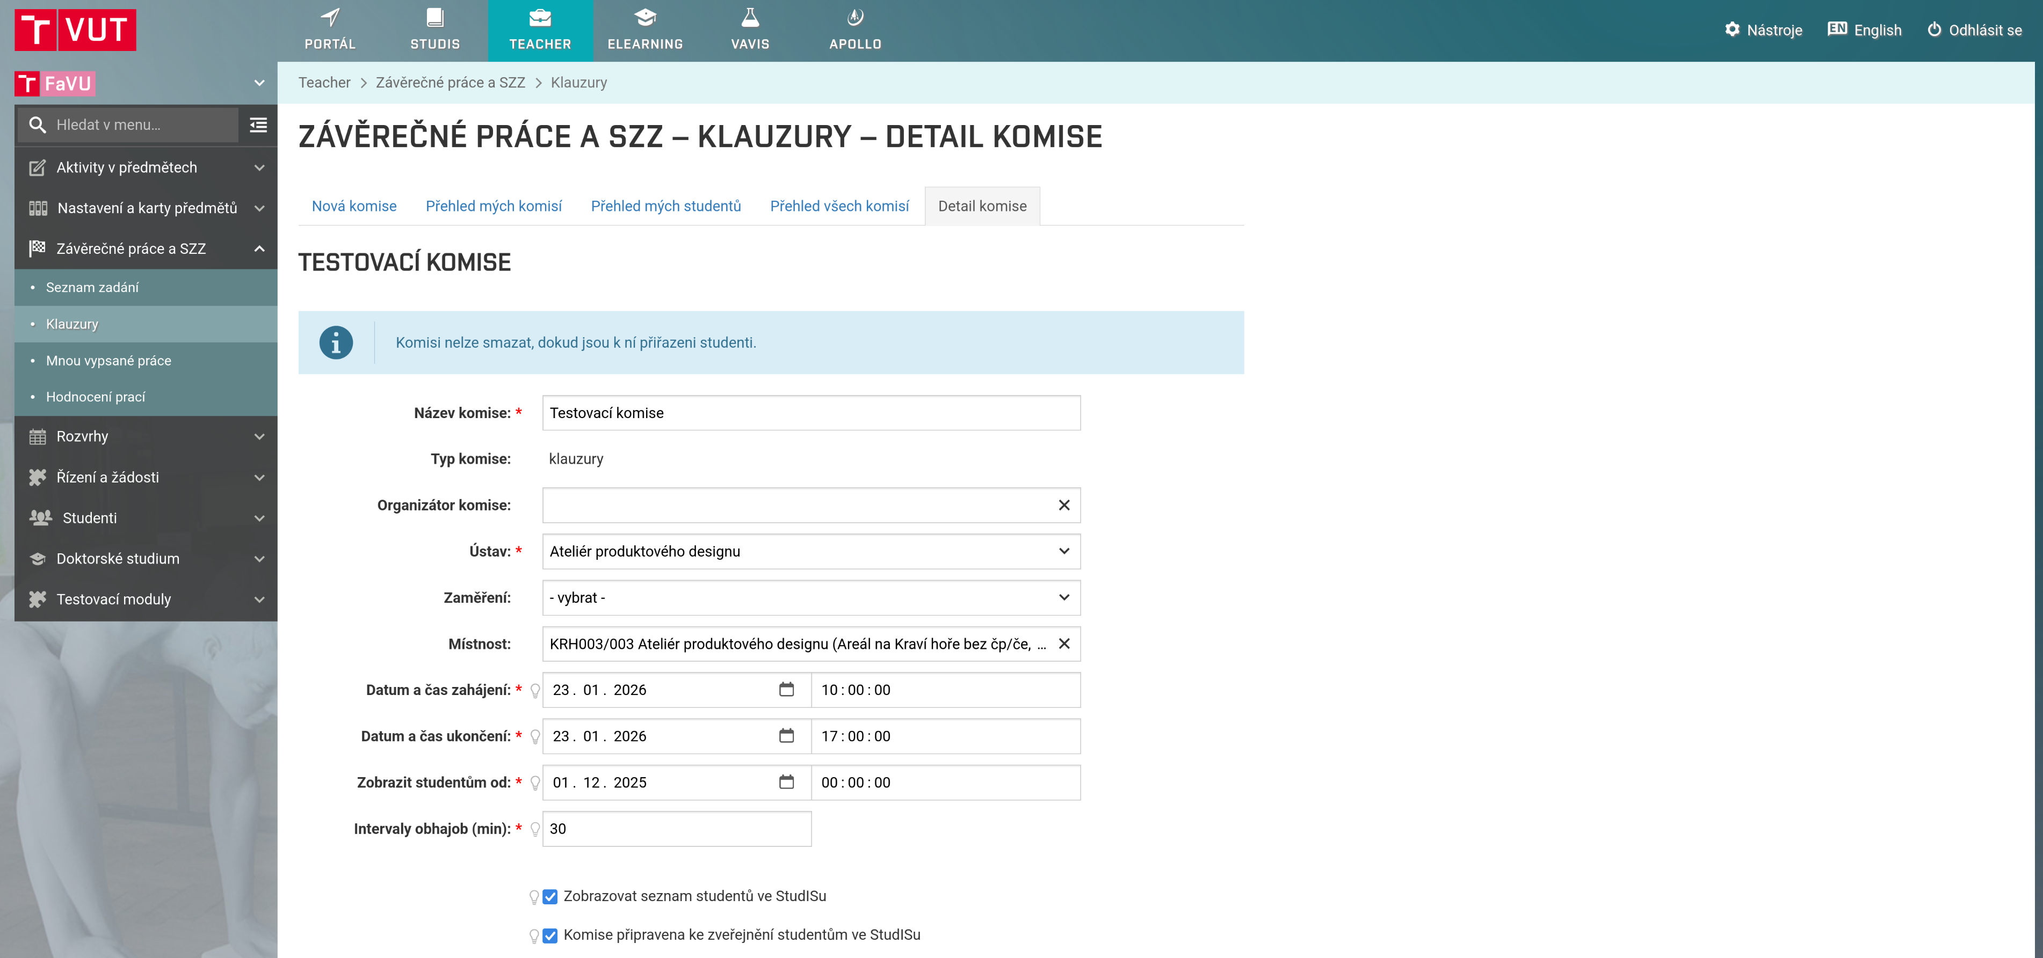Screen dimensions: 2043x958
Task: Open the Zaměření dropdown
Action: (810, 597)
